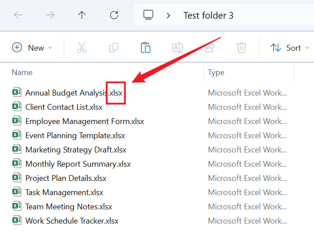This screenshot has height=244, width=314.
Task: Open the Sort options dropdown
Action: coord(290,48)
